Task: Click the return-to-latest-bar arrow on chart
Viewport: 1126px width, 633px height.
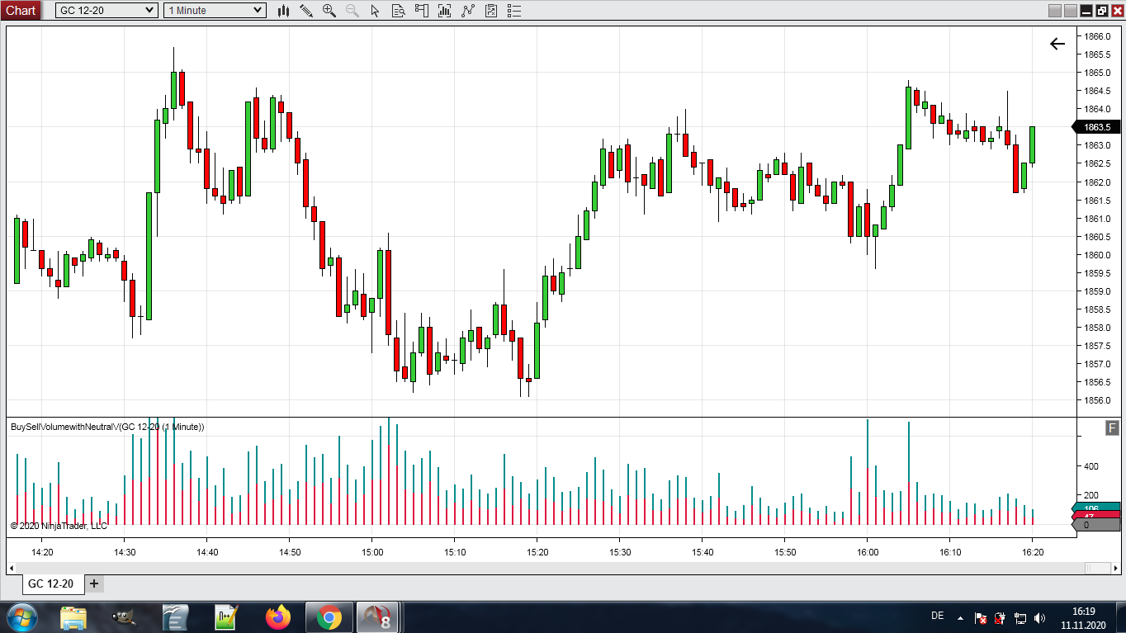Action: click(x=1057, y=44)
